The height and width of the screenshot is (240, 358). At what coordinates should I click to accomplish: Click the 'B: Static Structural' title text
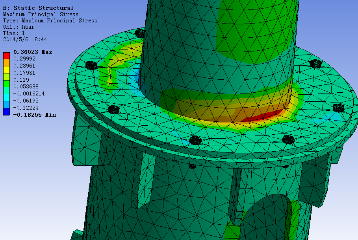click(x=38, y=8)
